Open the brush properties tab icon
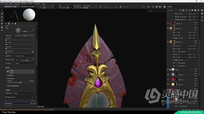Viewport: 204px width, 114px height. [x=6, y=24]
